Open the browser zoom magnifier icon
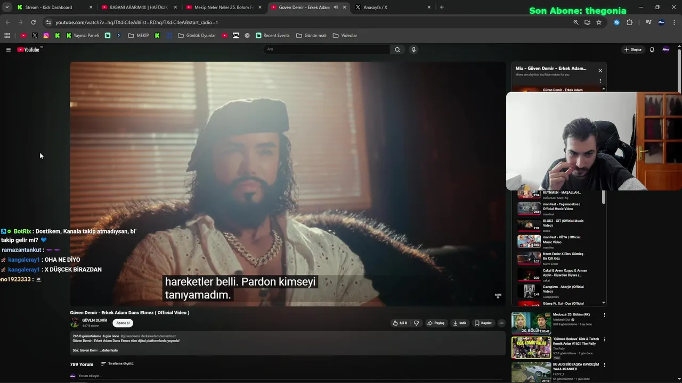 [575, 22]
